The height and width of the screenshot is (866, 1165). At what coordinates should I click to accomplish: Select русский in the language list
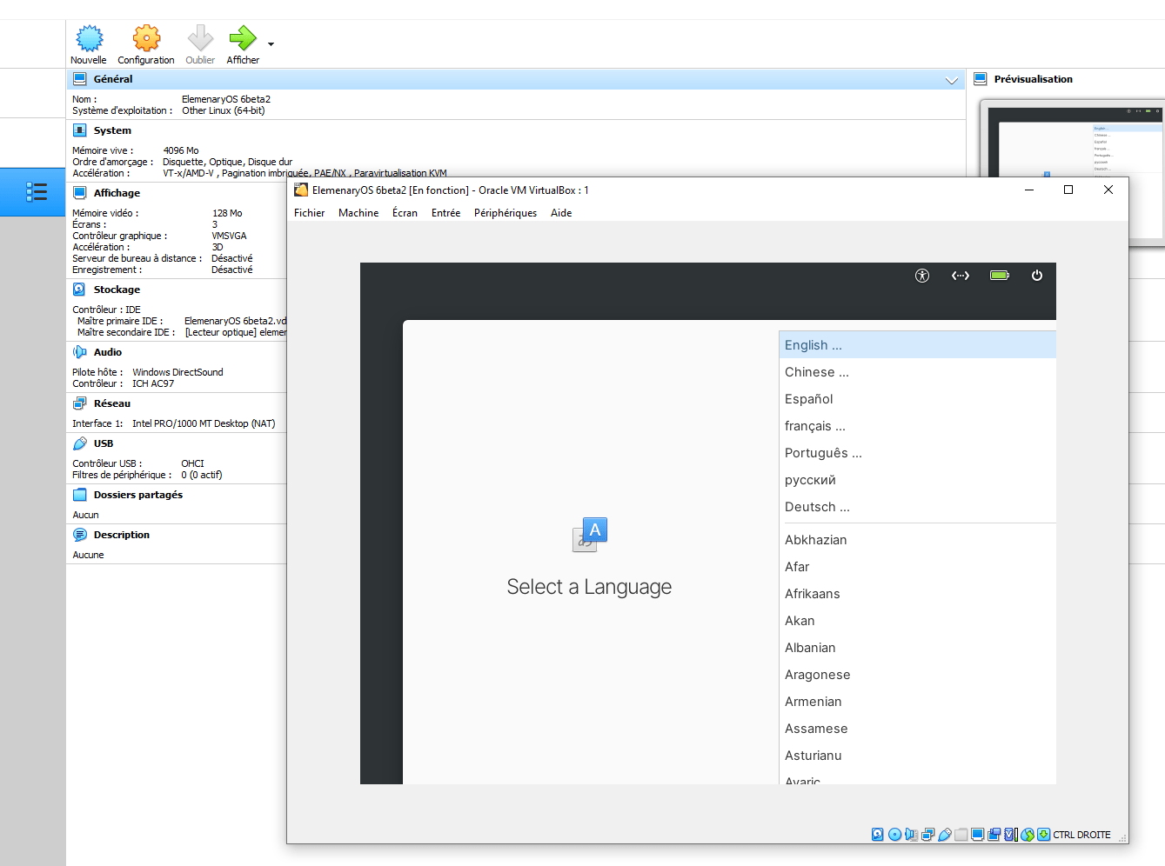click(917, 480)
